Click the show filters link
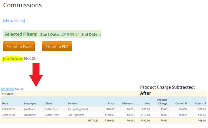Screen dimensions: 208x128 click(14, 21)
